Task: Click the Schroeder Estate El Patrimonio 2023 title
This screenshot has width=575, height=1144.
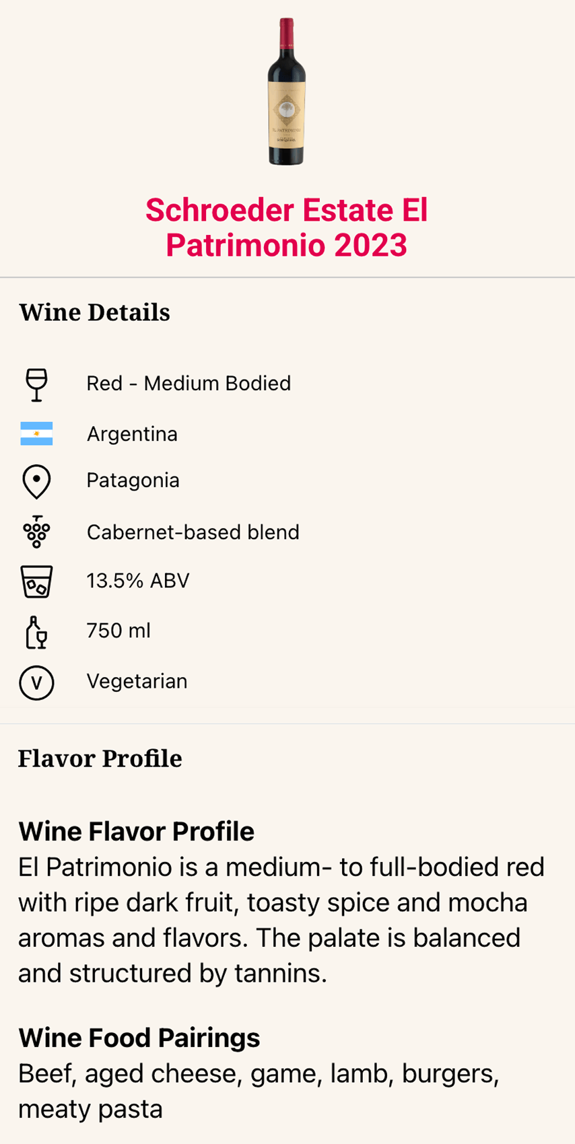Action: 287,227
